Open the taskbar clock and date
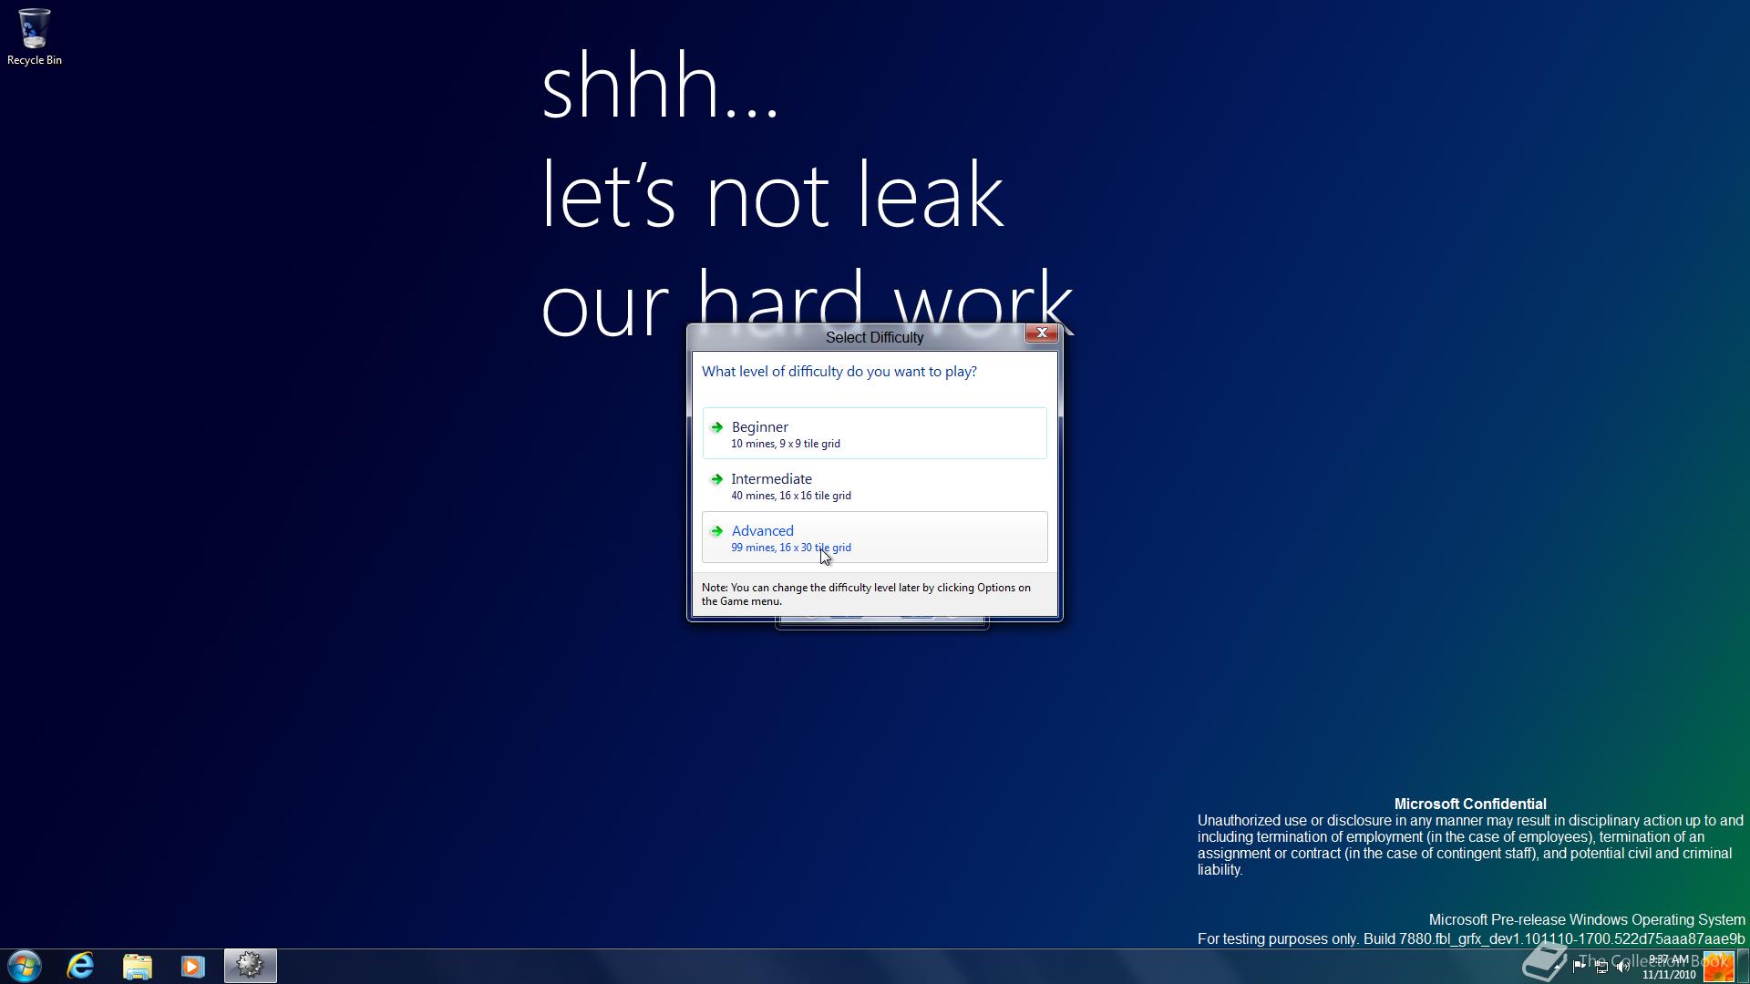Screen dimensions: 1750x984 coord(1668,967)
